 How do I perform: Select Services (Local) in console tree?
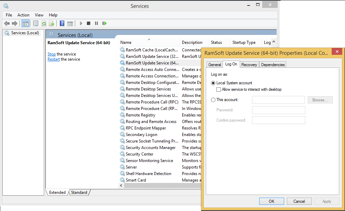tap(25, 33)
